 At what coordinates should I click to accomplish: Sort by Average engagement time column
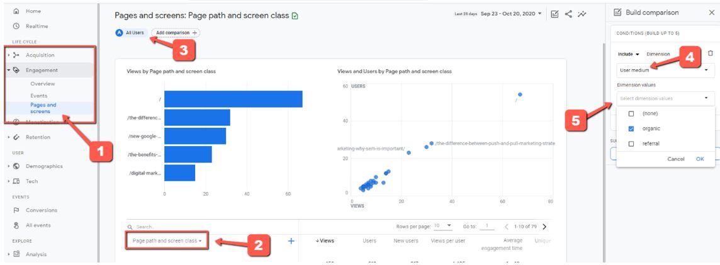502,244
